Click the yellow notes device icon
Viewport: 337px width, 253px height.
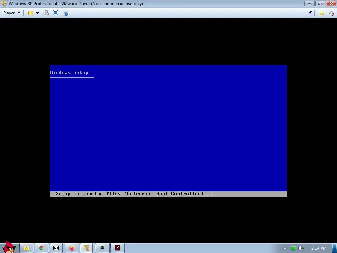321,13
